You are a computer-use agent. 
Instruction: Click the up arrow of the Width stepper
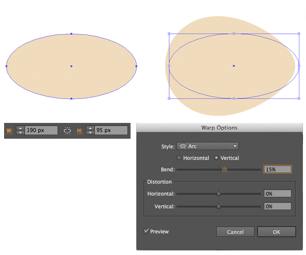(x=20, y=128)
